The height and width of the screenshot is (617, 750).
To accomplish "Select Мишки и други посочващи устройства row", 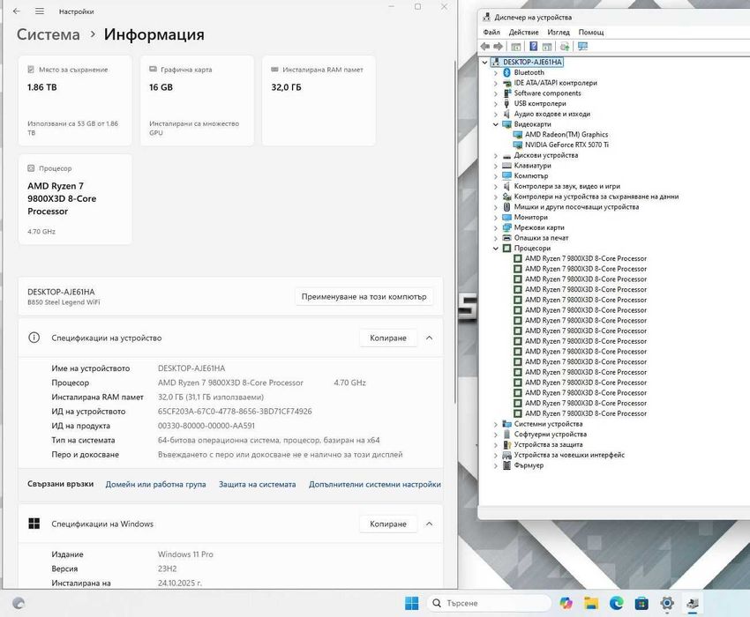I will 576,207.
